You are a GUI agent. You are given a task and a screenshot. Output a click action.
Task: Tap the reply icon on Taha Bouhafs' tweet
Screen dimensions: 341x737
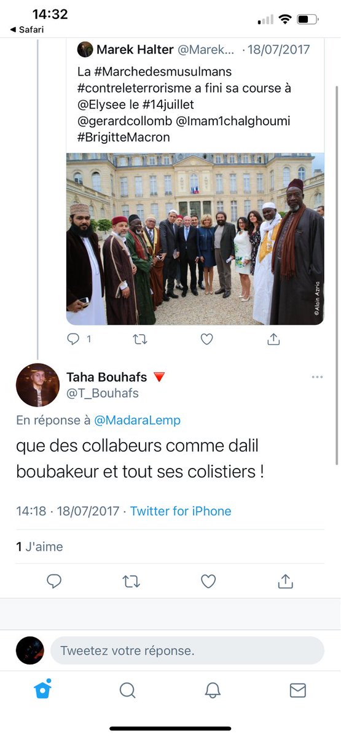(x=54, y=581)
